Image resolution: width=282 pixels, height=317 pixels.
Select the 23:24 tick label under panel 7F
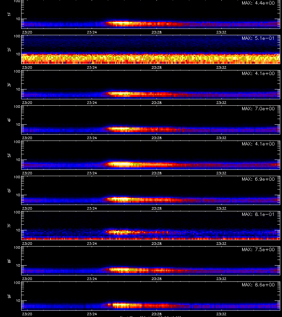pos(92,244)
